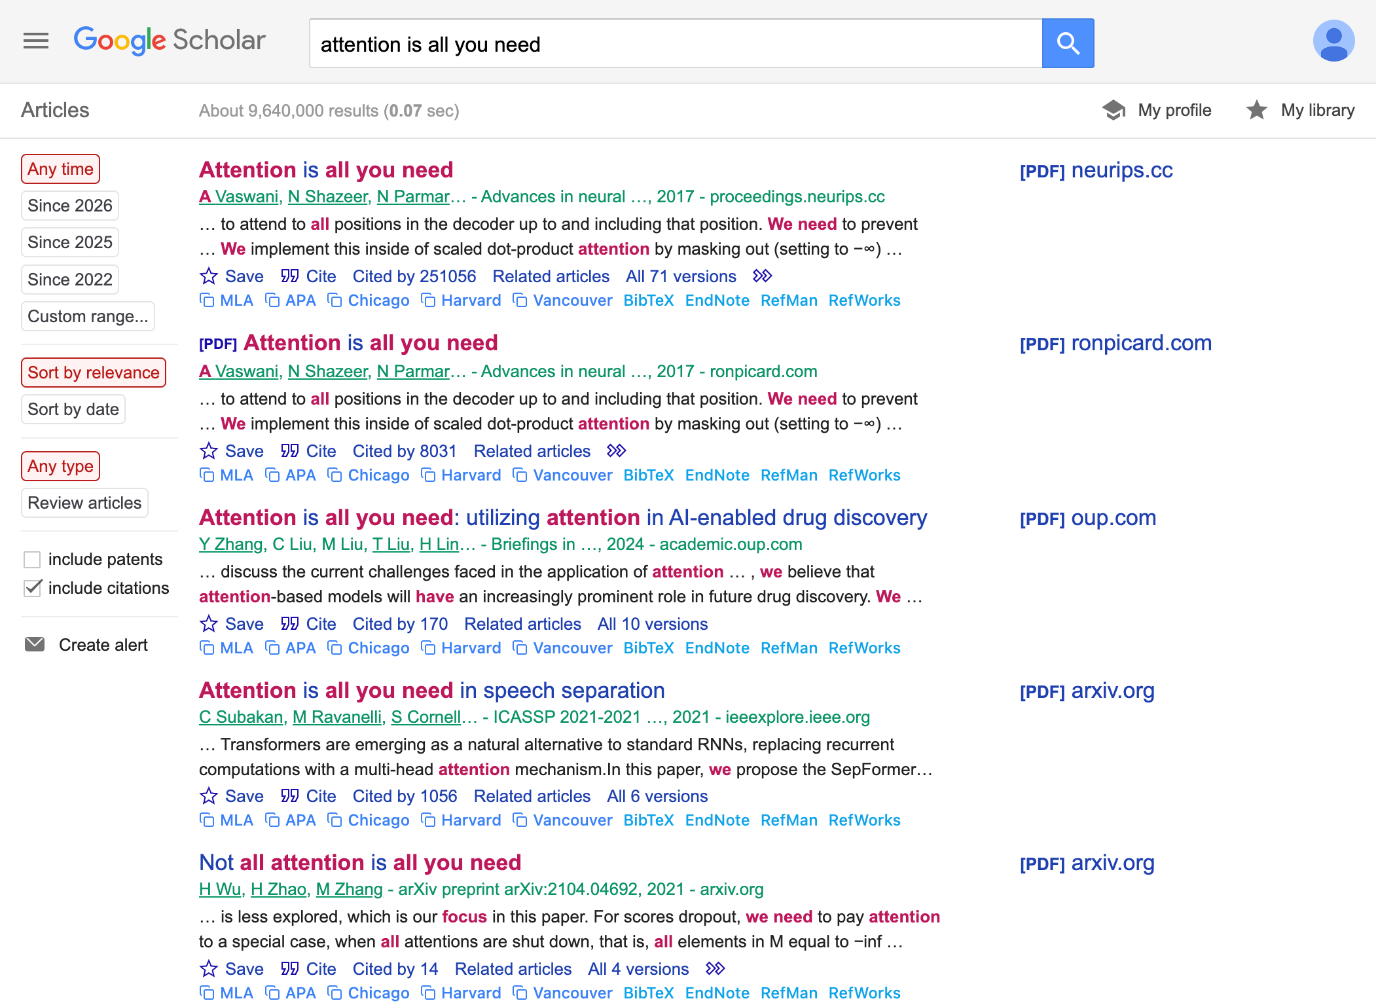
Task: Open All 71 versions link
Action: (x=681, y=276)
